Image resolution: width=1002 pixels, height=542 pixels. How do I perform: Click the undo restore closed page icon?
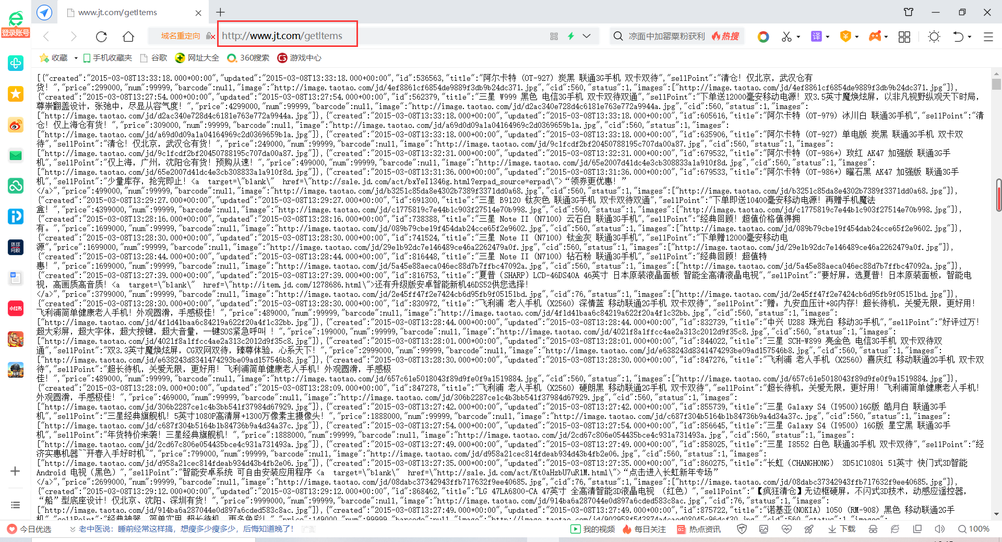[958, 37]
